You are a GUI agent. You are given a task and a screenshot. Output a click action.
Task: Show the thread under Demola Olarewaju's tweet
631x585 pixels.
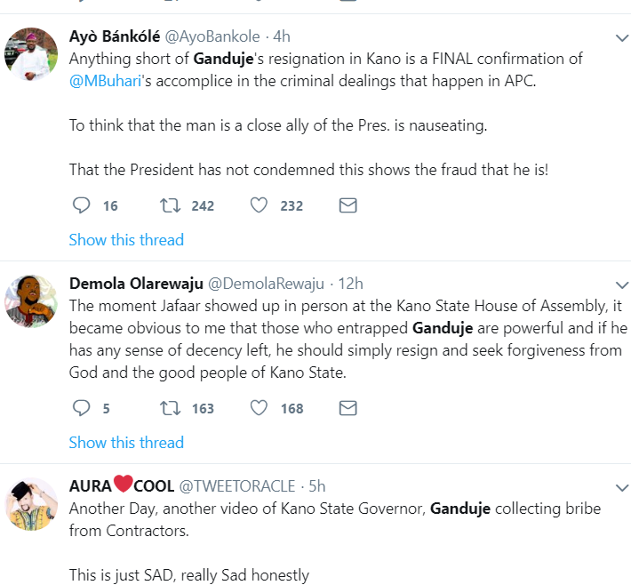click(x=126, y=443)
